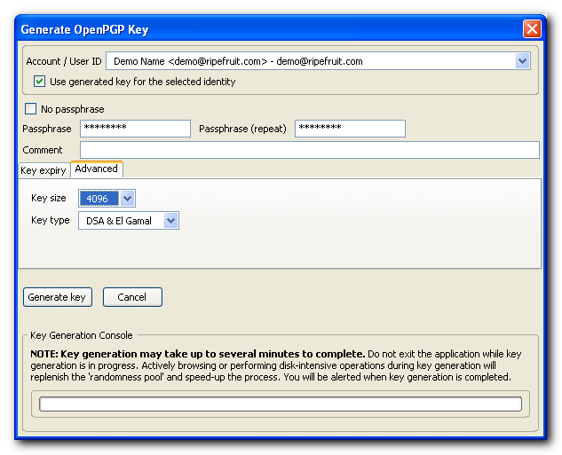Switch to the Key expiry tab
Screen dimensions: 562x455
coord(44,170)
